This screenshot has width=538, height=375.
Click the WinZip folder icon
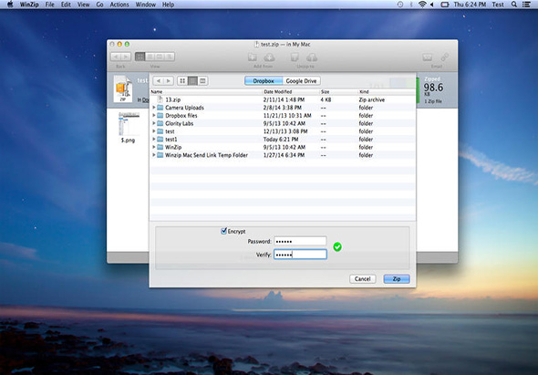point(160,147)
